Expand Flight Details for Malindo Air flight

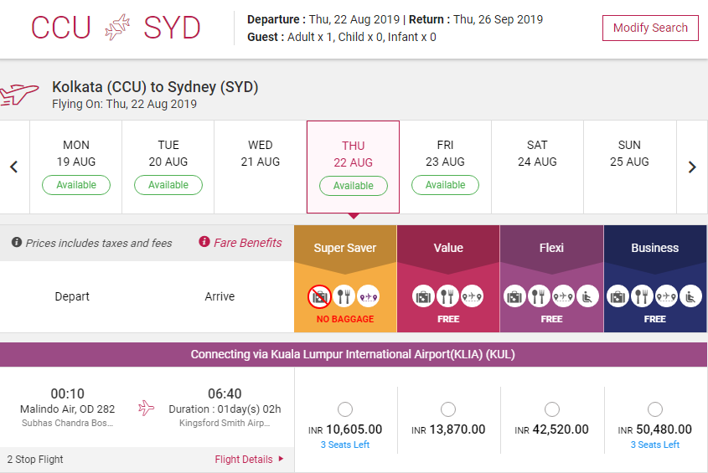249,459
